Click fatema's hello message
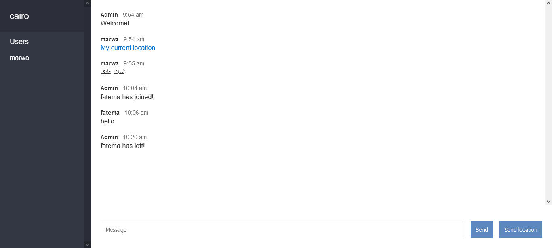 pyautogui.click(x=107, y=121)
